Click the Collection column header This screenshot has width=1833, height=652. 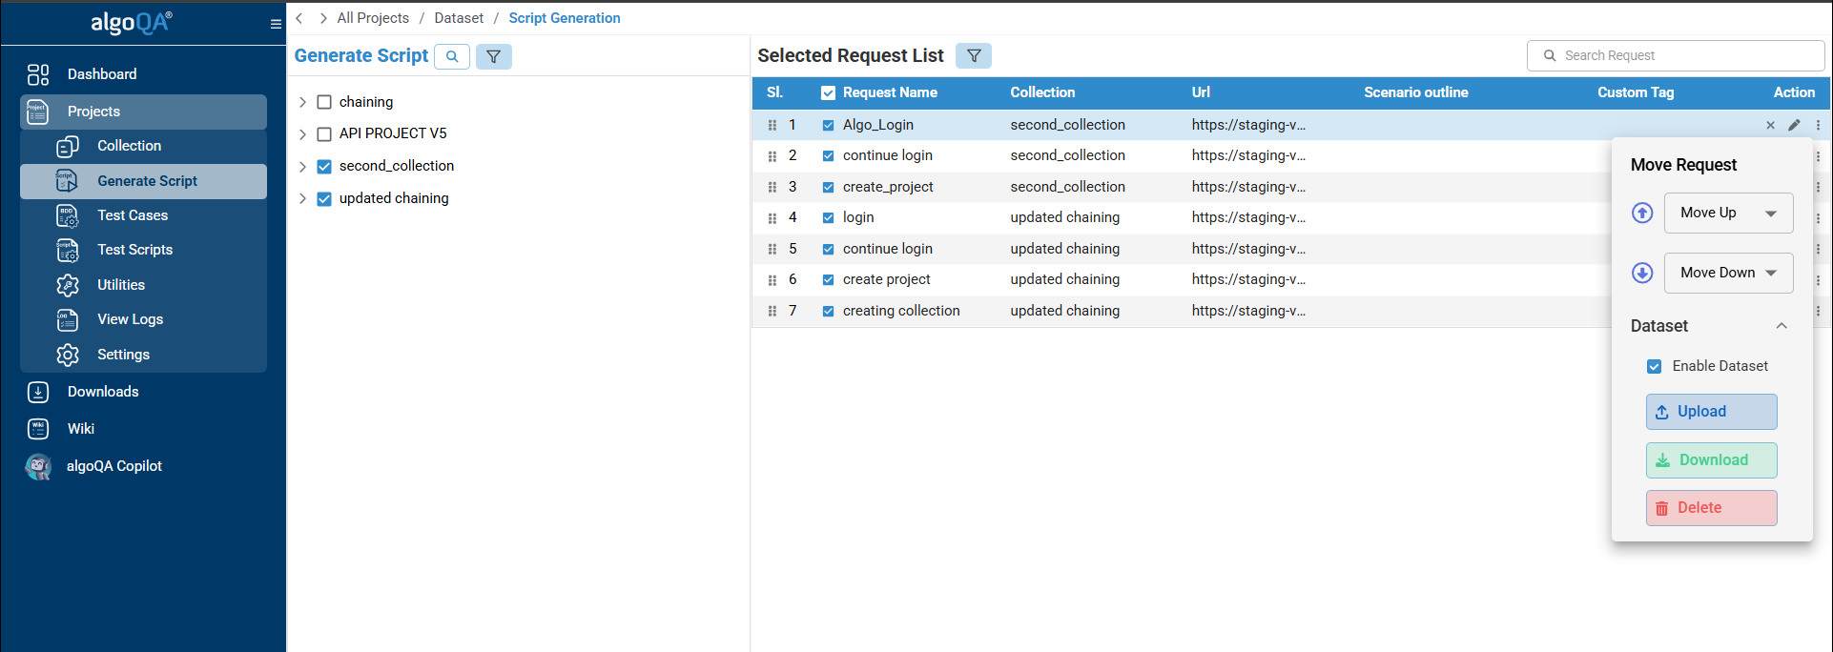(1042, 92)
